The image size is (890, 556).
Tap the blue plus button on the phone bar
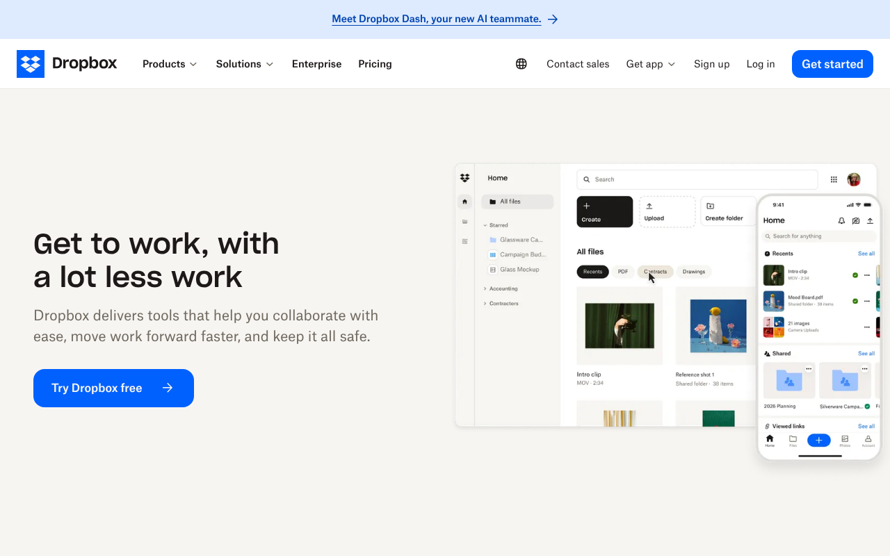(x=819, y=440)
